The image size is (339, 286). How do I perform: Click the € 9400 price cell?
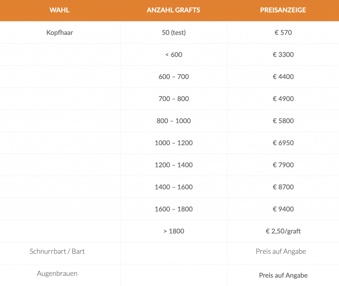tap(283, 209)
